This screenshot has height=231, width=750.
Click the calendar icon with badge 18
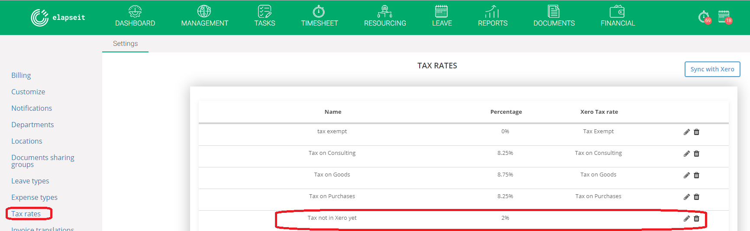click(725, 17)
